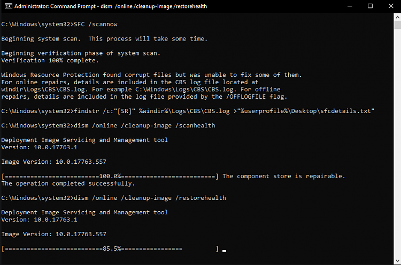Open the Command Prompt system menu icon
Screen dimensions: 401x265
(8, 6)
